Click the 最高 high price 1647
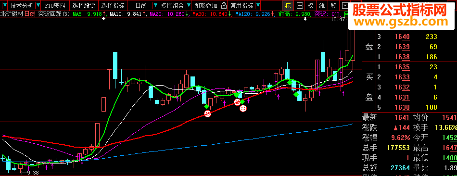Viewport: 457px width, 176px height. (x=449, y=148)
